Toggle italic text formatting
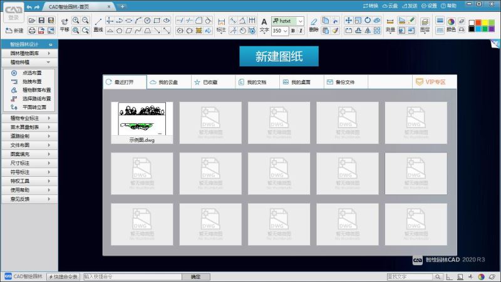 coord(301,31)
